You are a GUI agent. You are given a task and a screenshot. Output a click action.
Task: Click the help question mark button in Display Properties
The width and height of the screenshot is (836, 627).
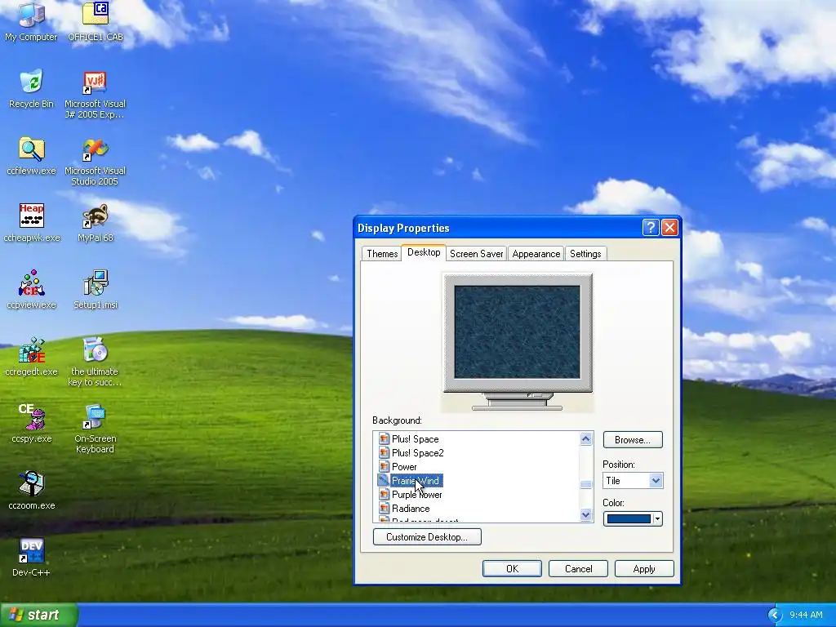tap(651, 228)
